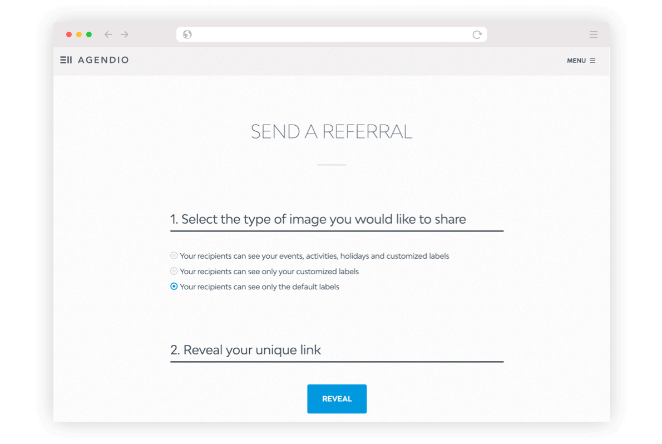
Task: Click the 'Select the type of image' section heading
Action: point(318,219)
